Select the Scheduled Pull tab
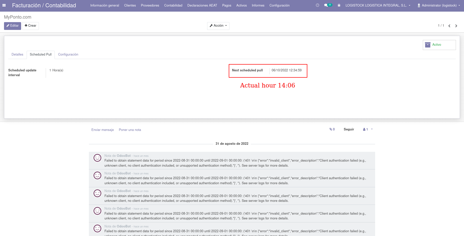This screenshot has width=464, height=236. pos(41,55)
